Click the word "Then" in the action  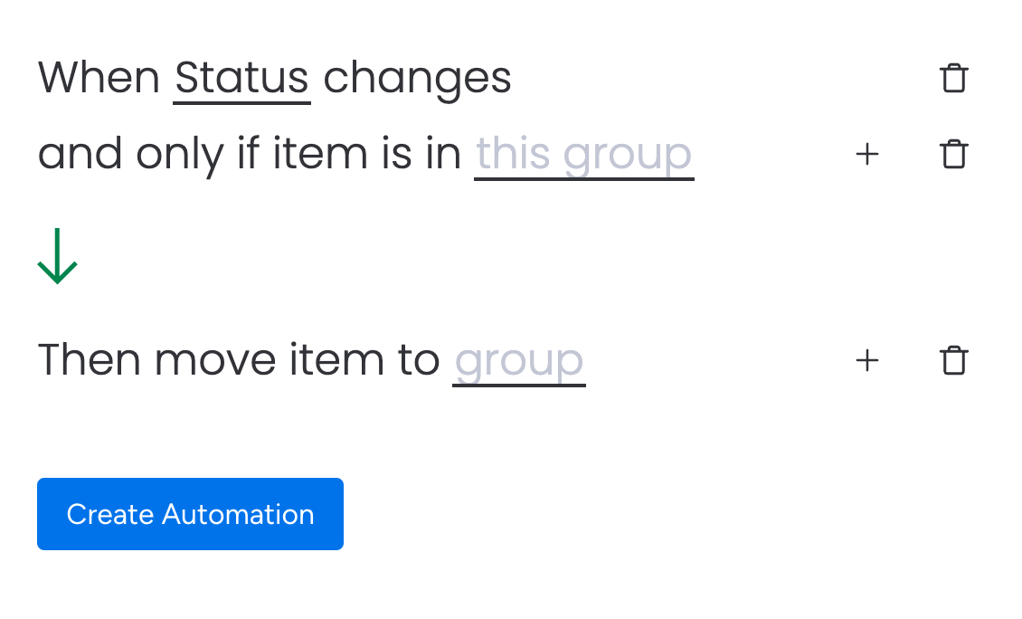tap(89, 360)
